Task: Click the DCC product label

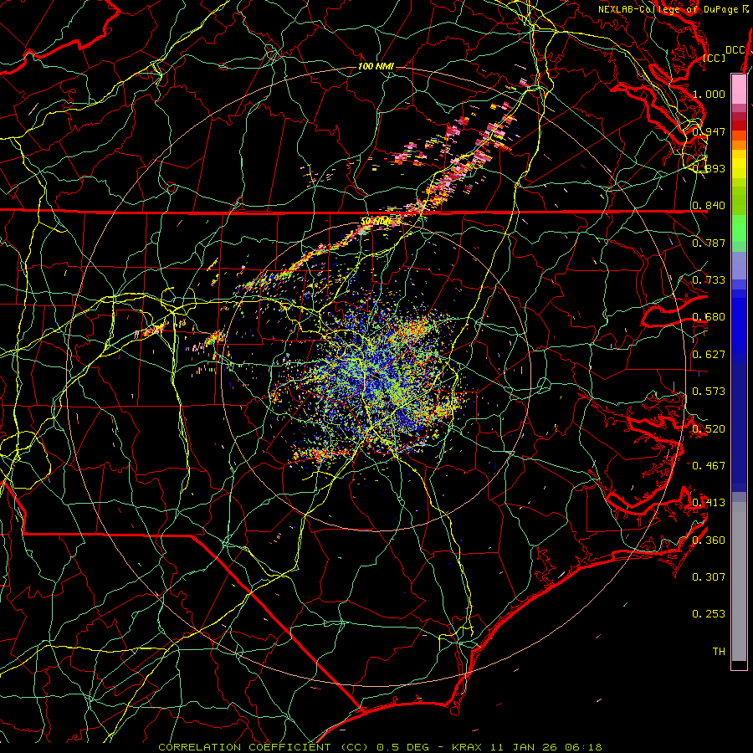Action: tap(735, 50)
